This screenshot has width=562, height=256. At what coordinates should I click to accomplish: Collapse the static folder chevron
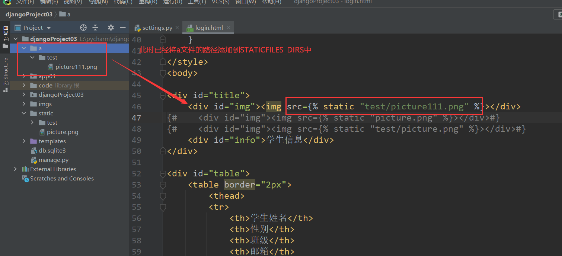(24, 113)
